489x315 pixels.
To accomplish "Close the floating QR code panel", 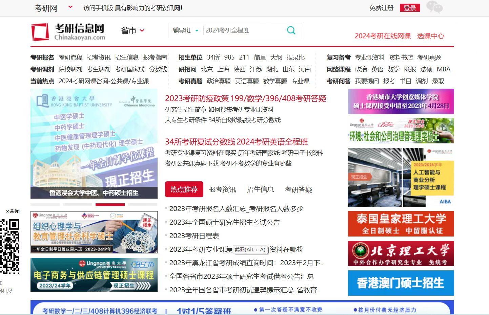I will [x=13, y=211].
